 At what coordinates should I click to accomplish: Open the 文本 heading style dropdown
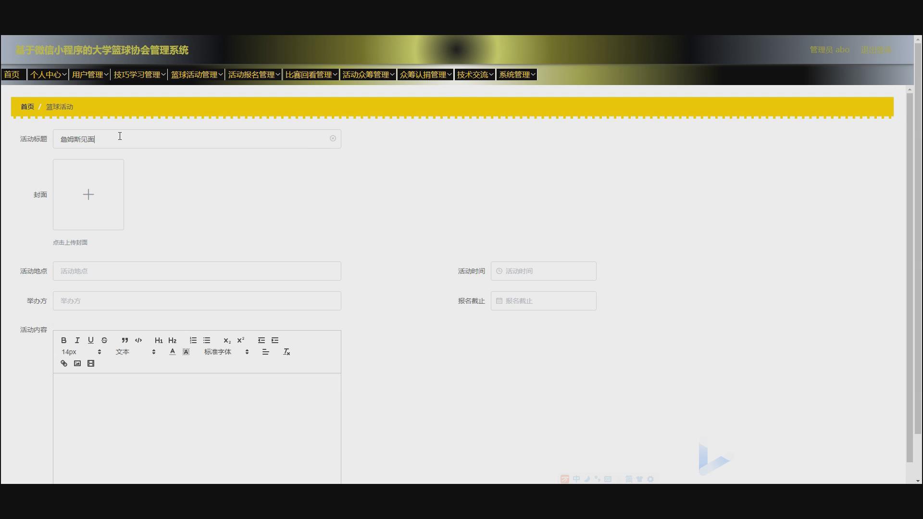point(135,352)
